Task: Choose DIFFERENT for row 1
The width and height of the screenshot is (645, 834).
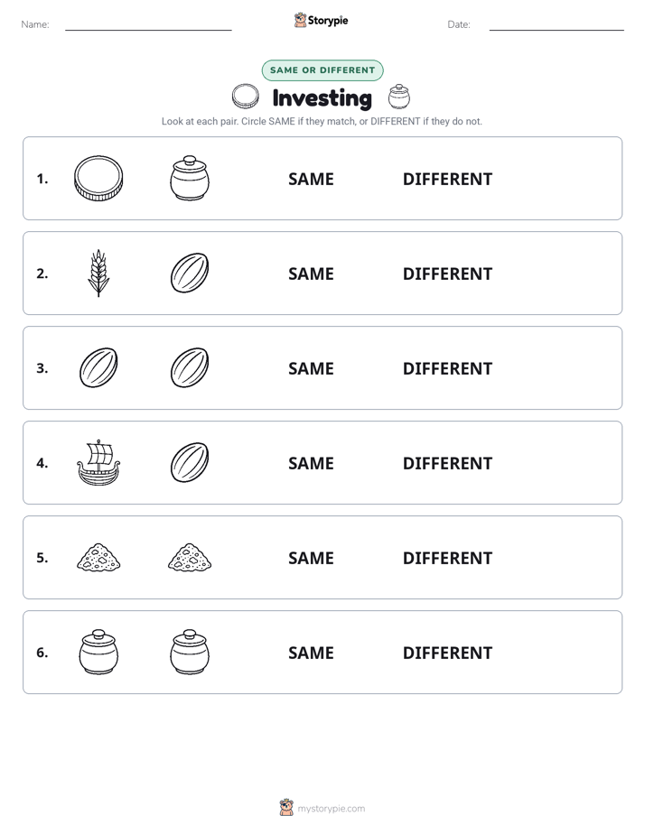Action: click(x=447, y=180)
